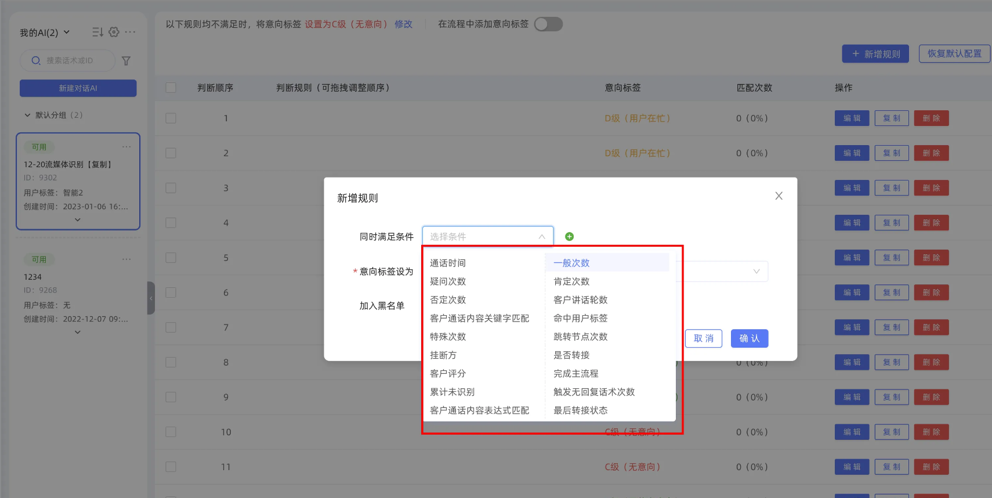The width and height of the screenshot is (992, 498).
Task: Collapse the 默认分组 group
Action: point(27,115)
